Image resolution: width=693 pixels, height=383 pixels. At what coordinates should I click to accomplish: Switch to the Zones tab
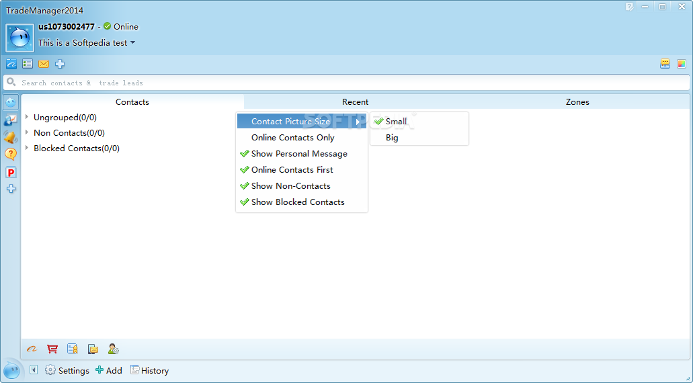(577, 101)
